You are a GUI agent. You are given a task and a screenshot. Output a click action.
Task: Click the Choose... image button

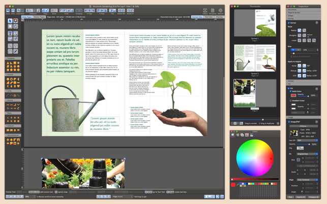tap(303, 126)
